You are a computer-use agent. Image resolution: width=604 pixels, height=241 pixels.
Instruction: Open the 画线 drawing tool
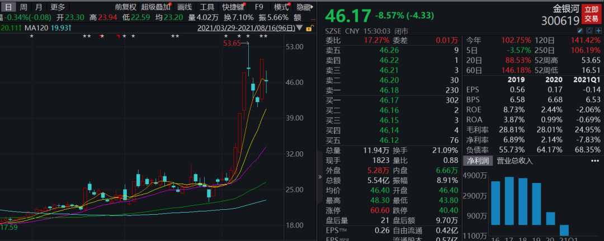(185, 7)
